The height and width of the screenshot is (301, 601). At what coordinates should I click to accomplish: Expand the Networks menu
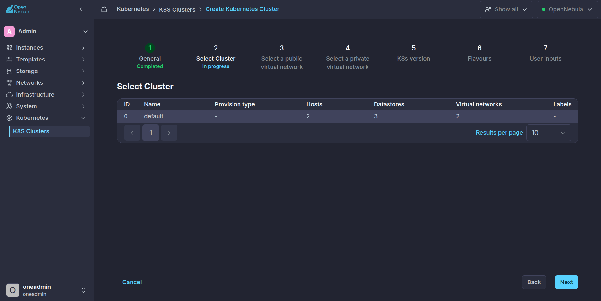click(83, 83)
